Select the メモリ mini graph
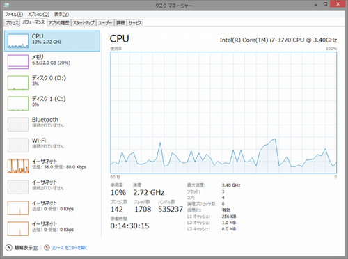This screenshot has height=259, width=348. click(18, 62)
